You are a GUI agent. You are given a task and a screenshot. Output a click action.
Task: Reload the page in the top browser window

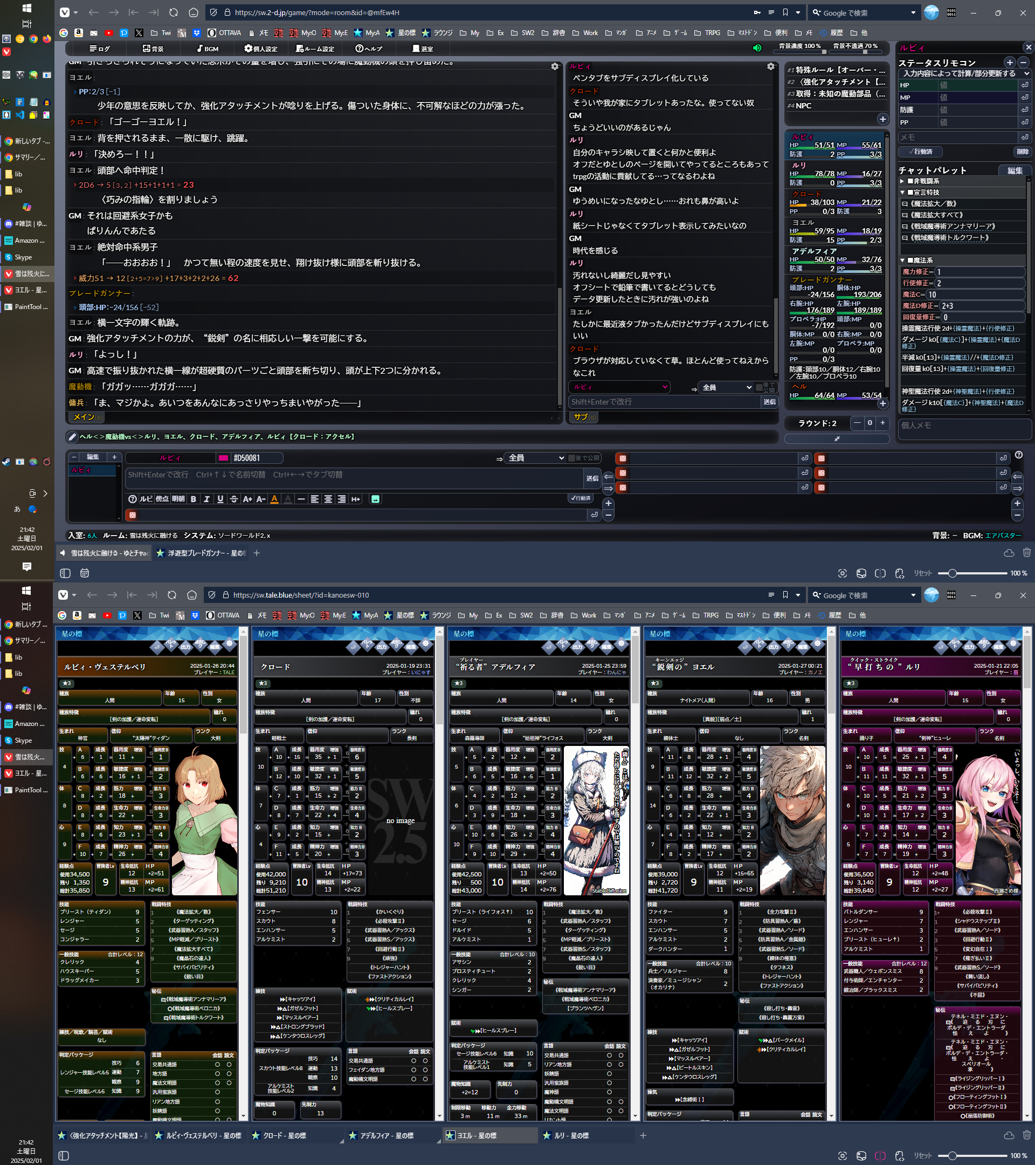(174, 12)
